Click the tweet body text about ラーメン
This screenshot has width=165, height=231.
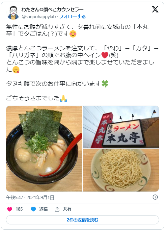pos(82,59)
